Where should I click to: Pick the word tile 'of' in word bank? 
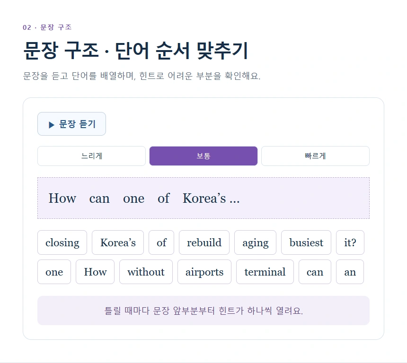(x=161, y=242)
